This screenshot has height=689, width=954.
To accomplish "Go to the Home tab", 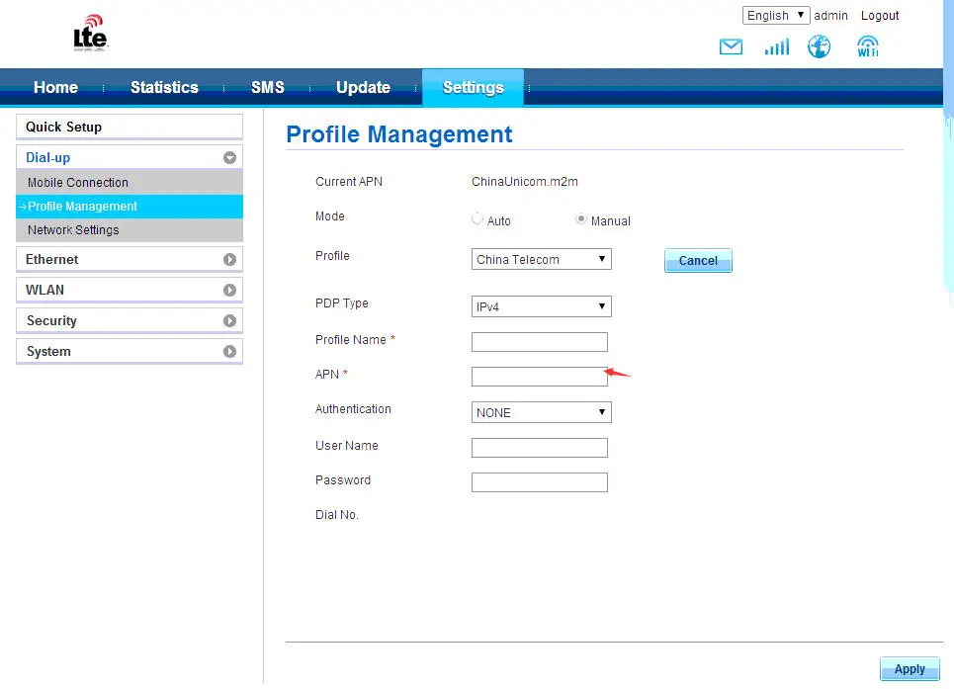I will [x=55, y=88].
